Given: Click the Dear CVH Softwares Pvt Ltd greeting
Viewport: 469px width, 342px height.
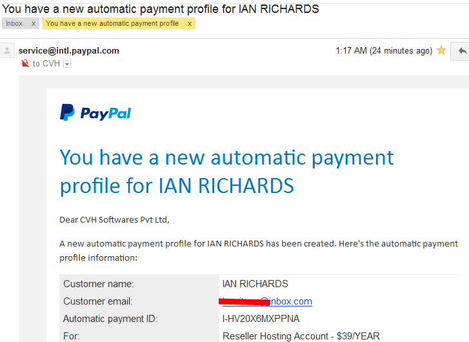Looking at the screenshot, I should [x=115, y=220].
